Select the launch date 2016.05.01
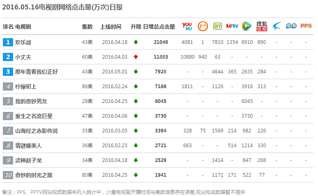This screenshot has width=318, height=196. click(x=115, y=72)
